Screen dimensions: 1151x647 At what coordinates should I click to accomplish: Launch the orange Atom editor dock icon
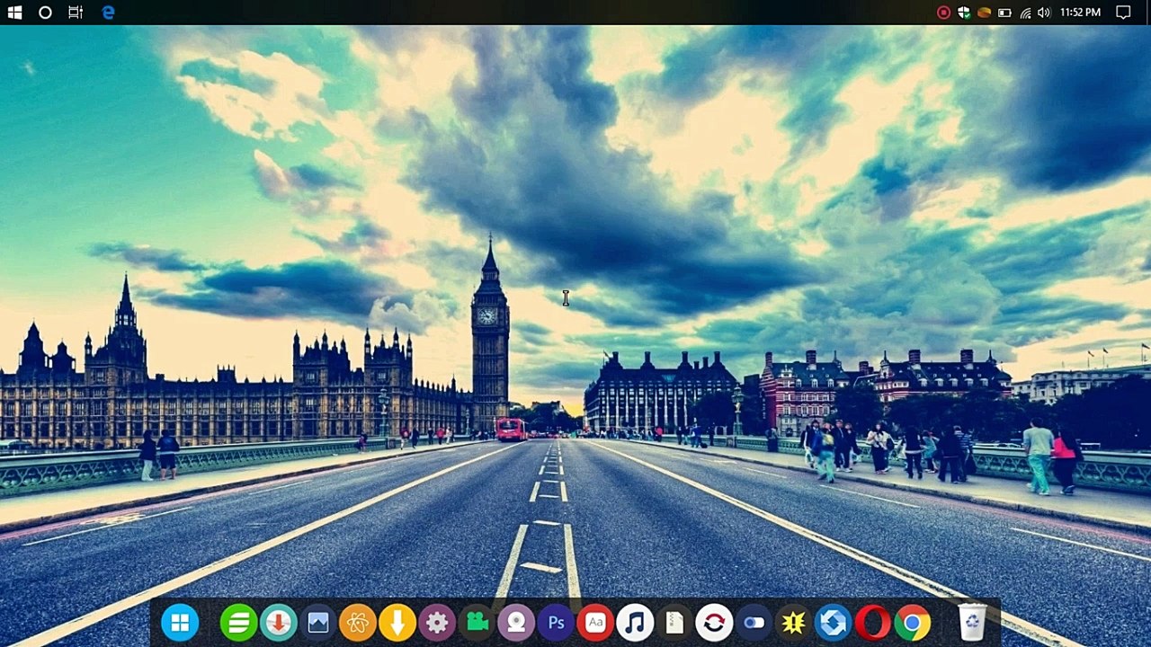357,622
